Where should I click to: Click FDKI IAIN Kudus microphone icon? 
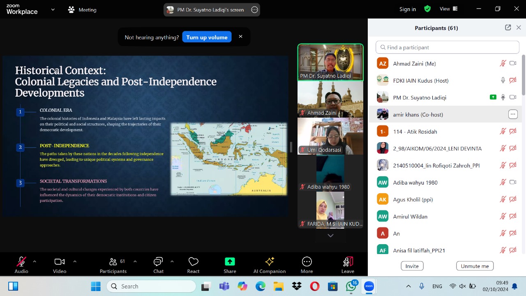pos(503,80)
